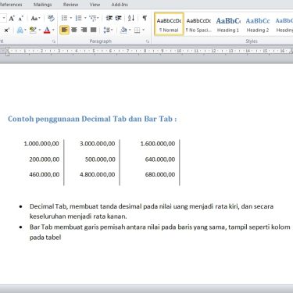Viewport: 293px width, 293px height.
Task: Align text to the right
Action: point(84,30)
